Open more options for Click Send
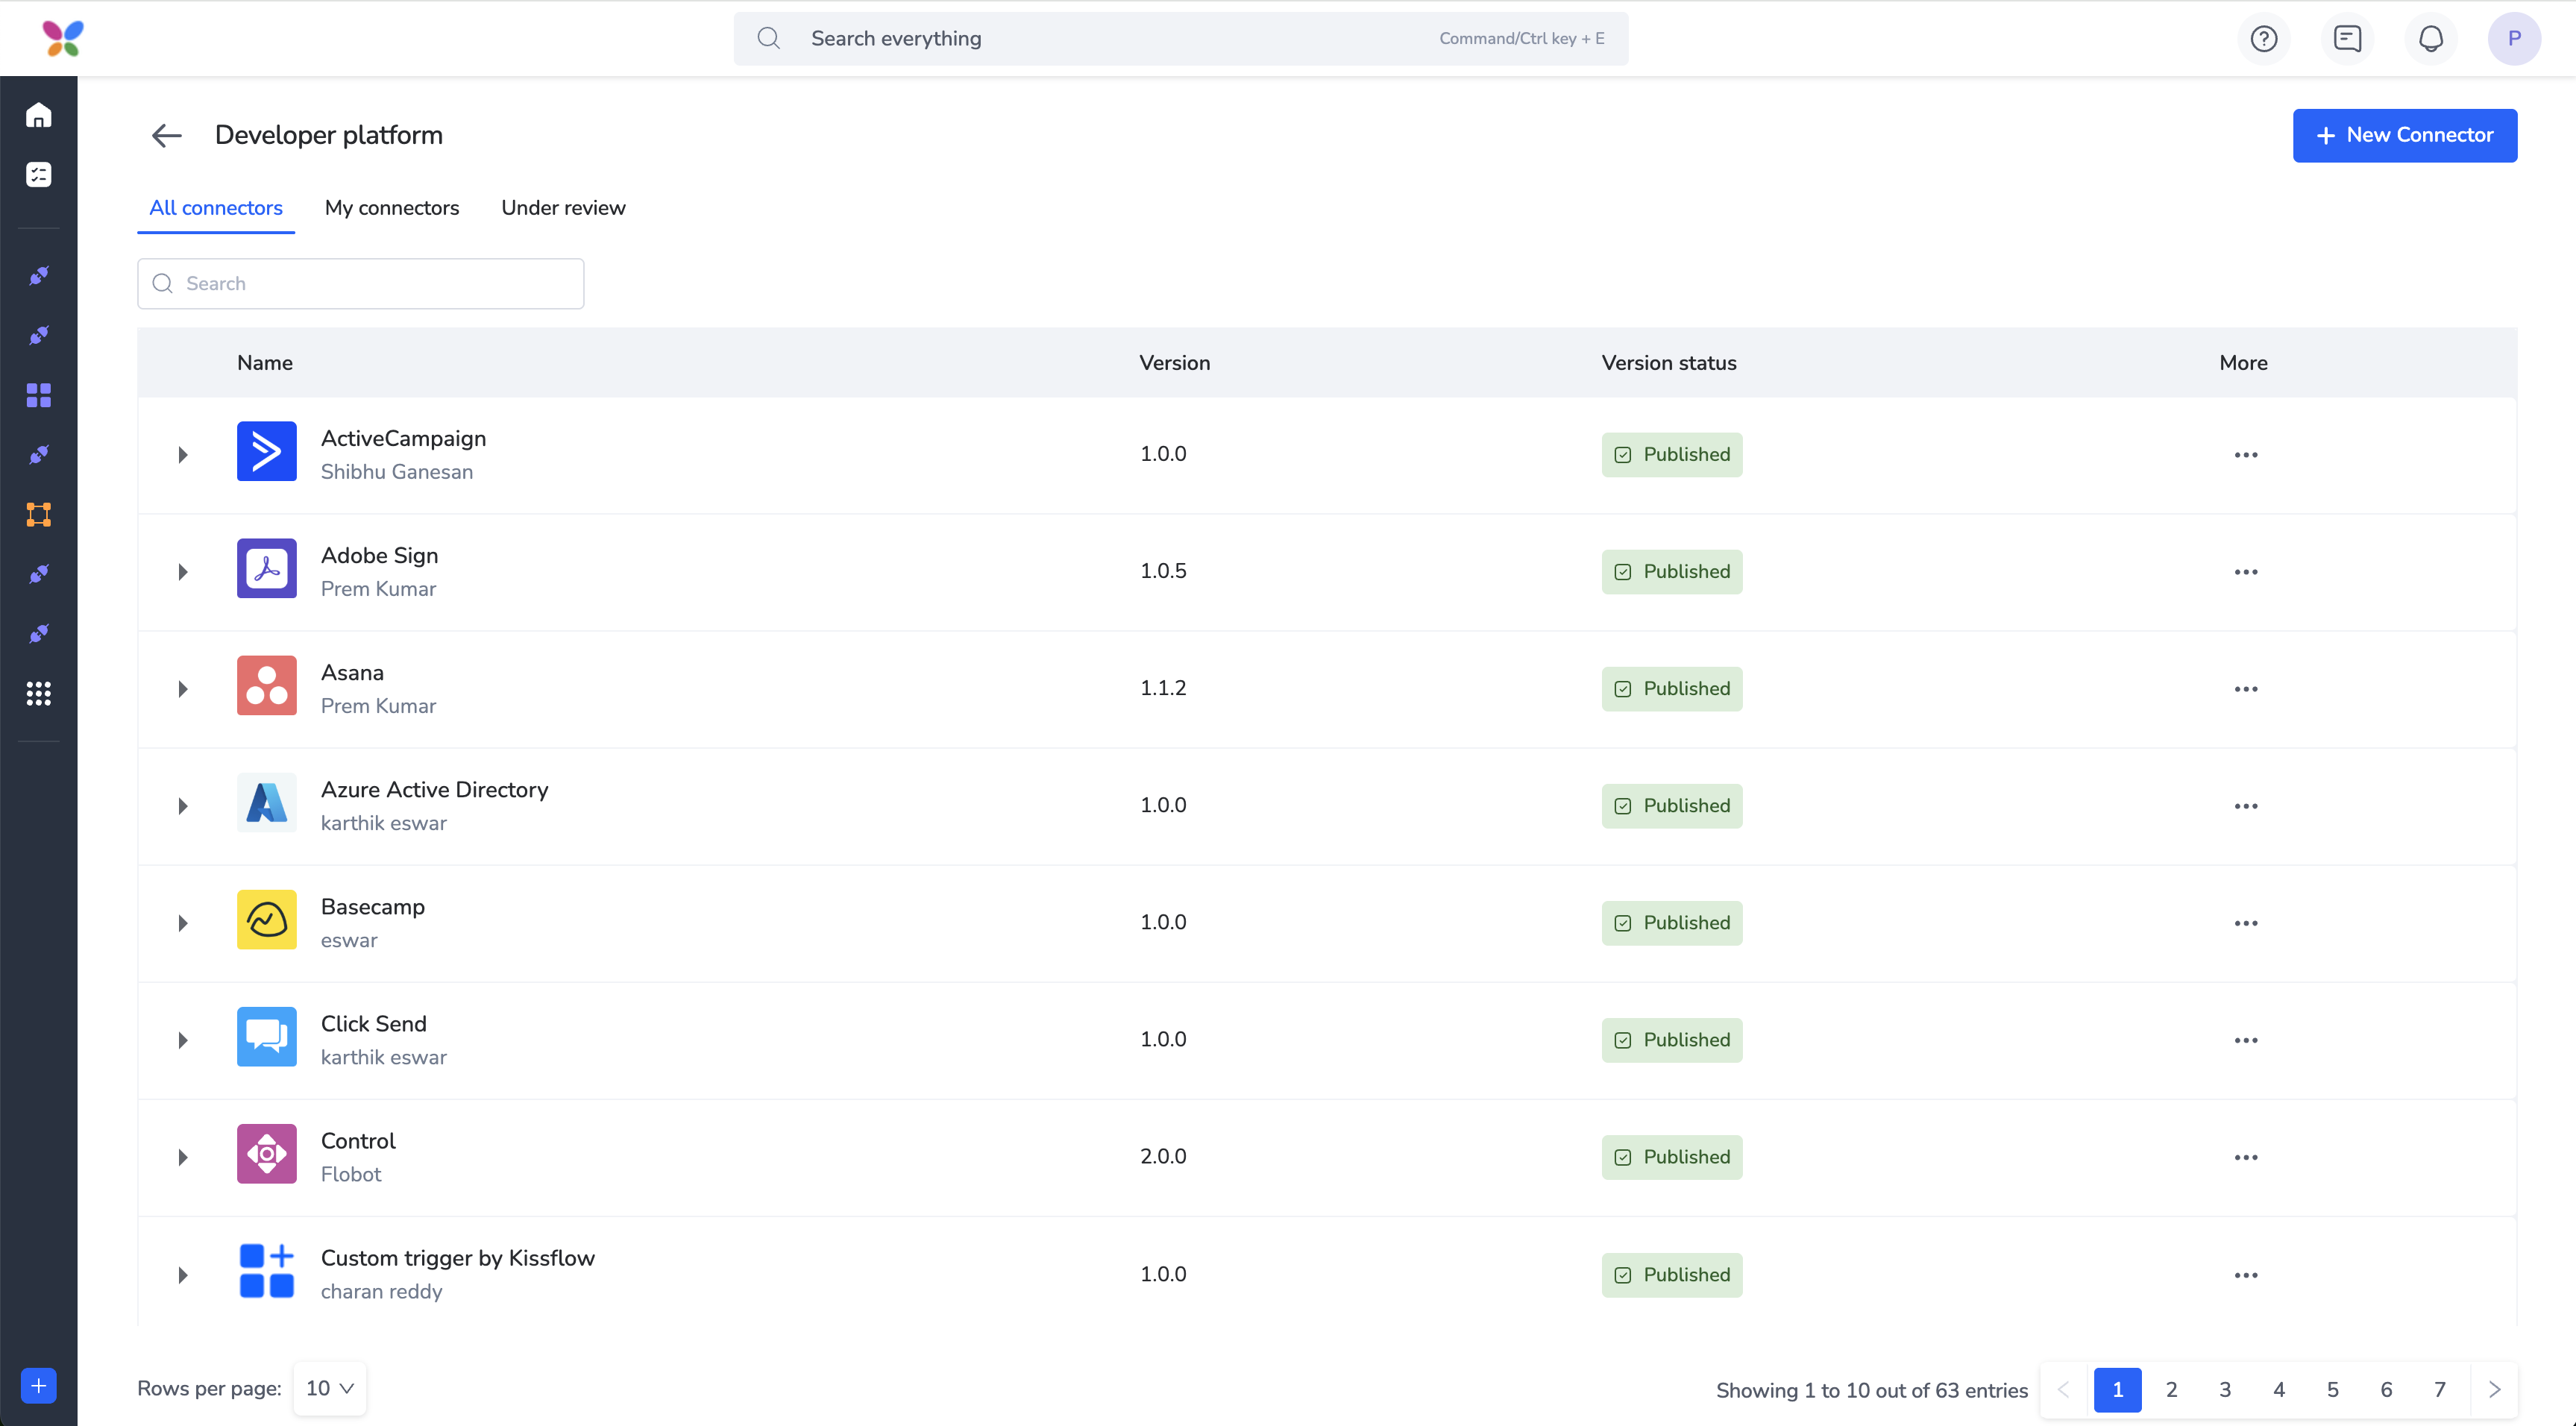 2246,1040
